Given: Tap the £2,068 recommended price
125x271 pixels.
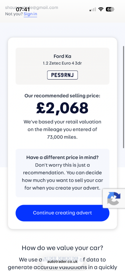Looking at the screenshot, I should pyautogui.click(x=63, y=108).
